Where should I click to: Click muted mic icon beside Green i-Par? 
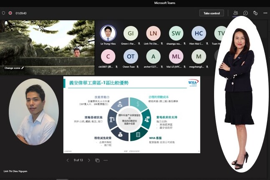tap(139, 44)
